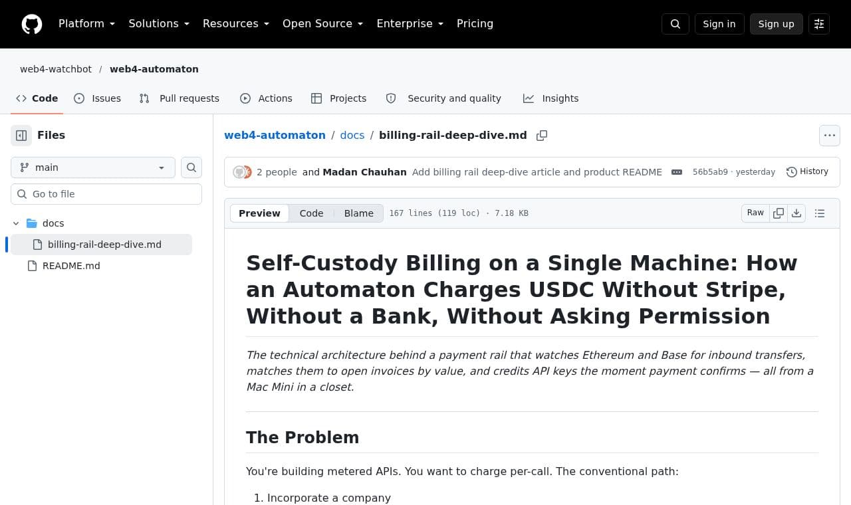This screenshot has height=505, width=851.
Task: Open the main branch dropdown
Action: pyautogui.click(x=93, y=167)
